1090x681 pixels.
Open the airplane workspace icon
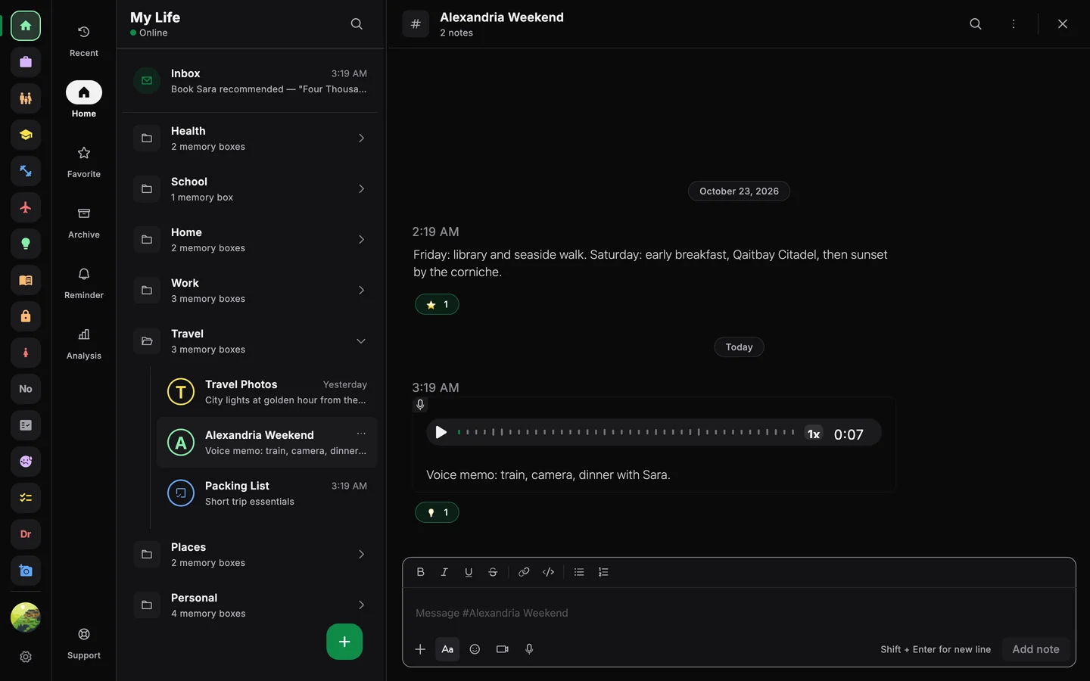pos(26,207)
